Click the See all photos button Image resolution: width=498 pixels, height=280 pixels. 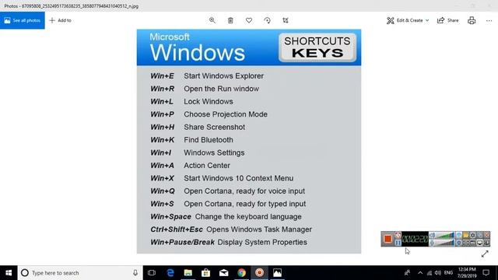pos(23,20)
